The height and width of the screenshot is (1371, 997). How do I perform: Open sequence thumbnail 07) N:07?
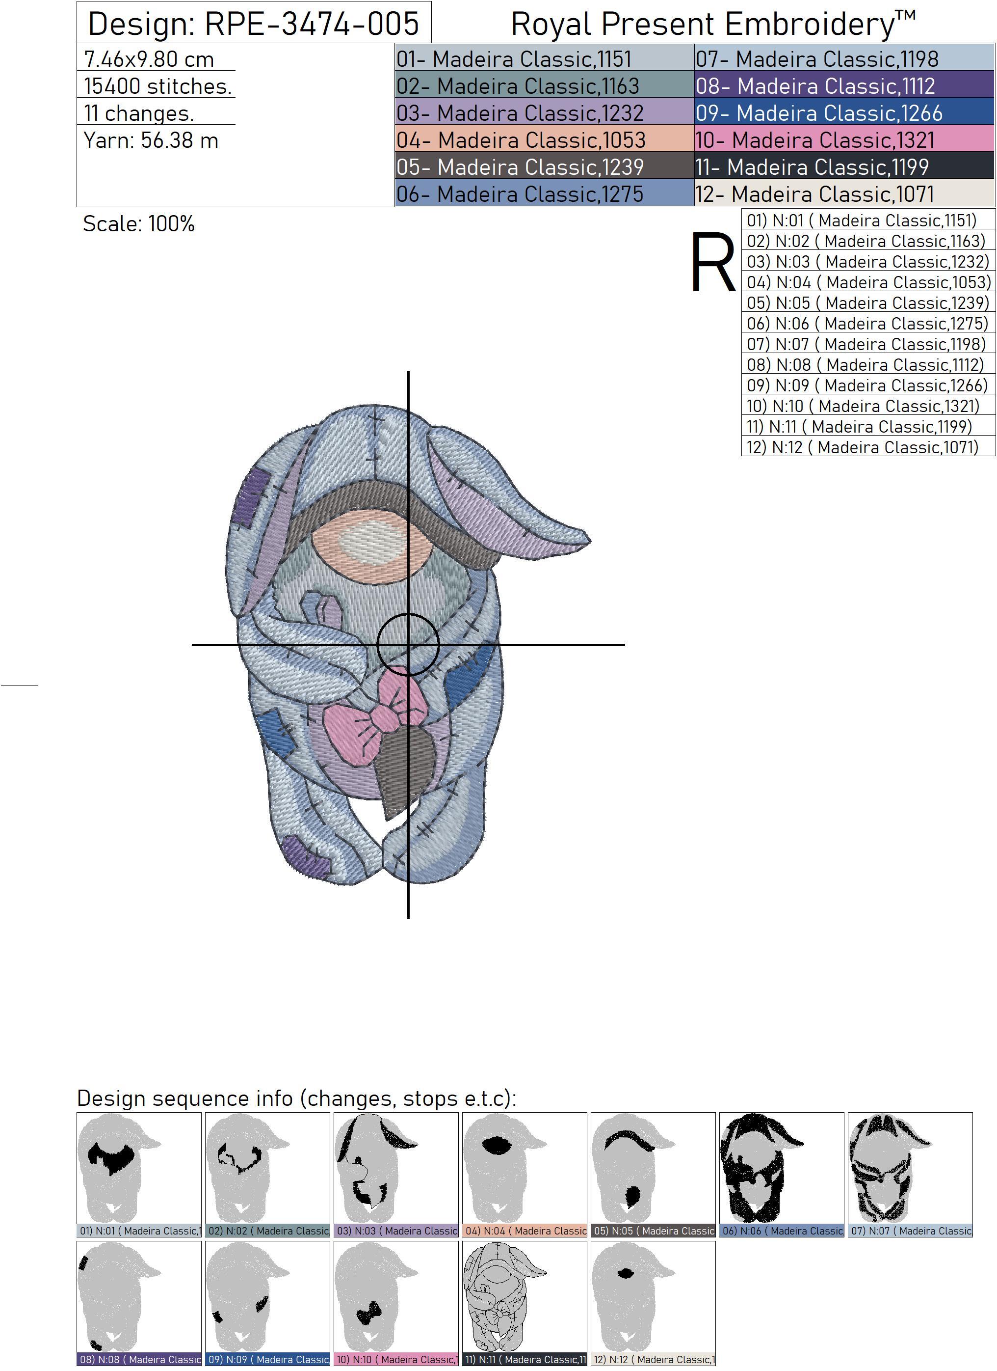[911, 1174]
